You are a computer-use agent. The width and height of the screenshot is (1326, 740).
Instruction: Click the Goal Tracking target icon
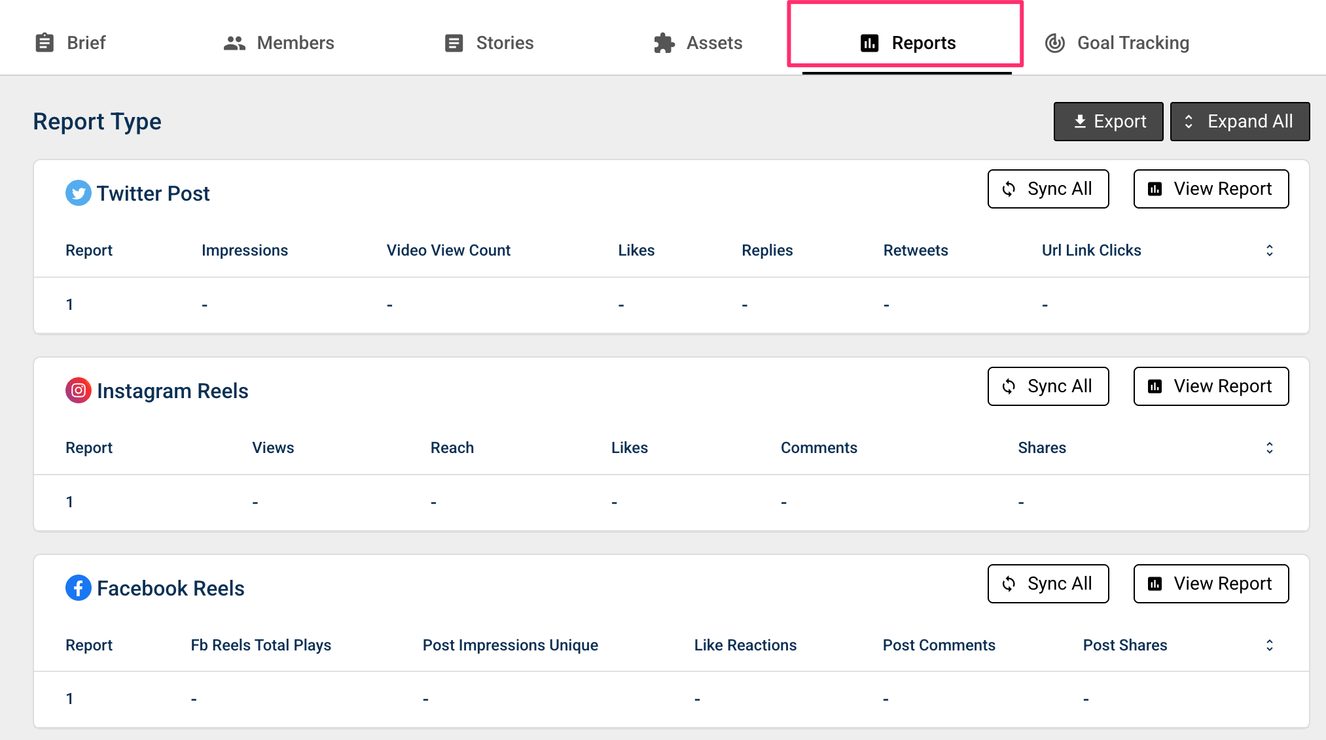click(1055, 43)
